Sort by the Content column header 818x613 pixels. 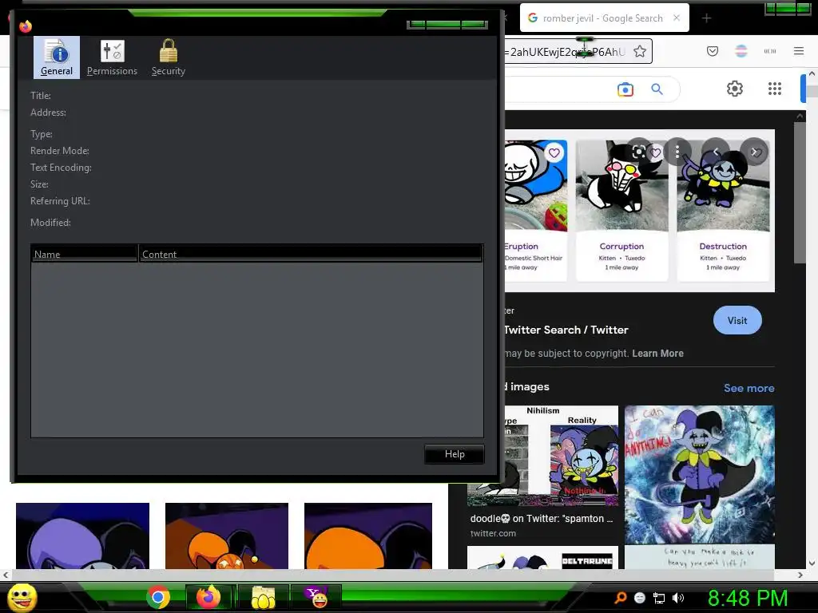(311, 254)
